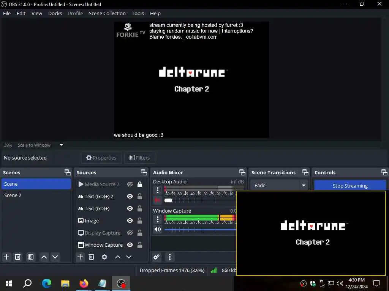This screenshot has height=291, width=389.
Task: Move scene up with arrow icon
Action: 44,257
